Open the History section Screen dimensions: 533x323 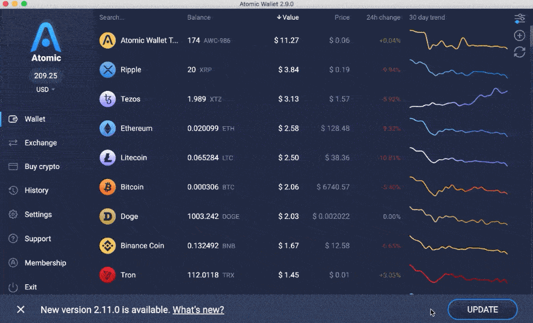coord(36,190)
